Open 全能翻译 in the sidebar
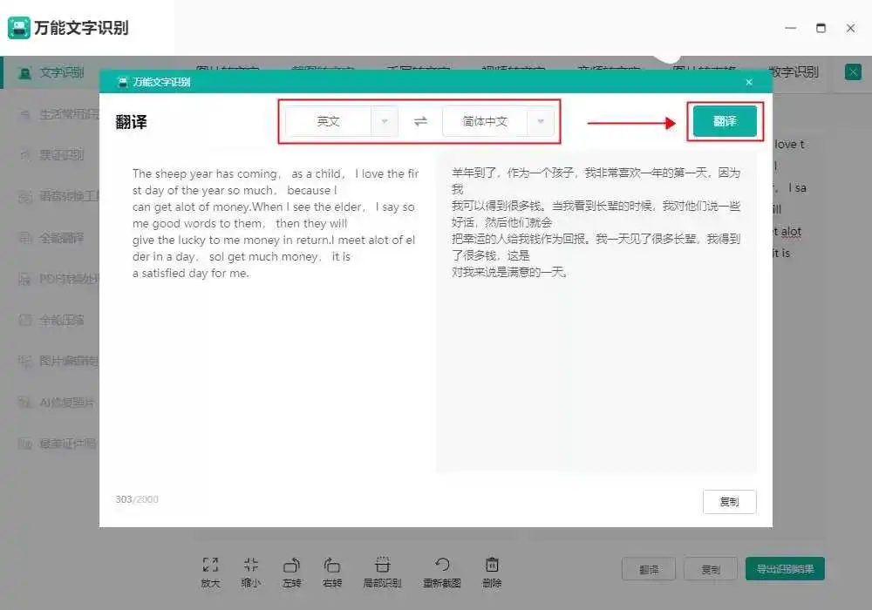The height and width of the screenshot is (610, 872). [x=61, y=237]
